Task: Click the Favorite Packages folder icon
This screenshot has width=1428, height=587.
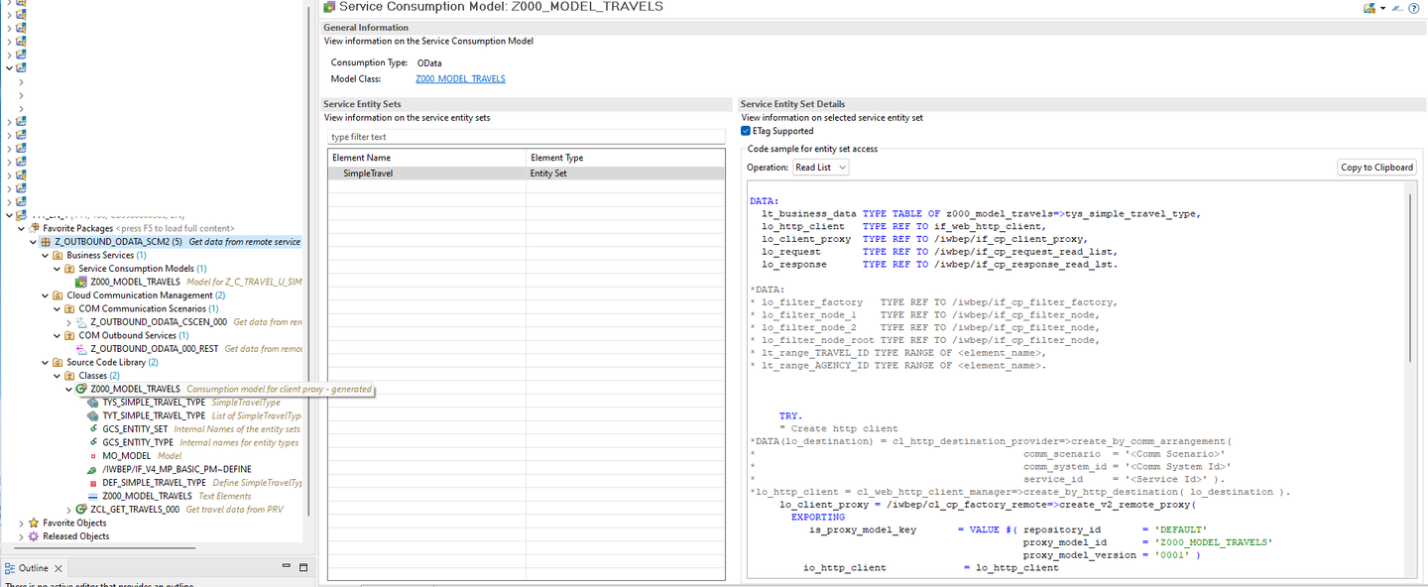Action: tap(34, 228)
